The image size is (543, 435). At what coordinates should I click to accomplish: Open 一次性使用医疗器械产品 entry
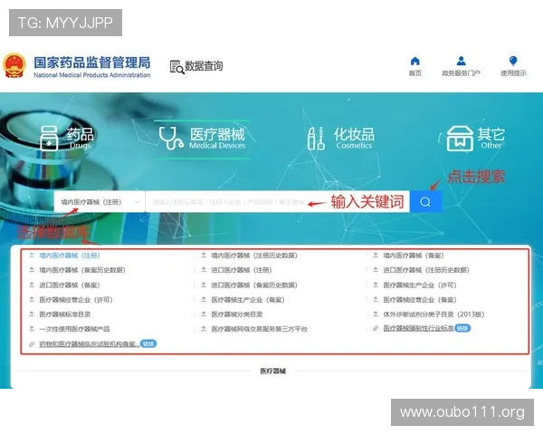74,329
